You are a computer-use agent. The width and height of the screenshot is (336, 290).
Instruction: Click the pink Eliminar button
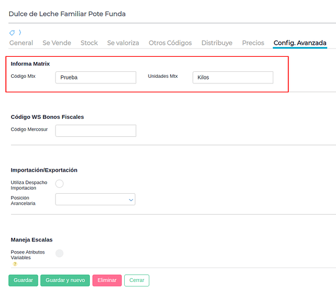[x=107, y=280]
